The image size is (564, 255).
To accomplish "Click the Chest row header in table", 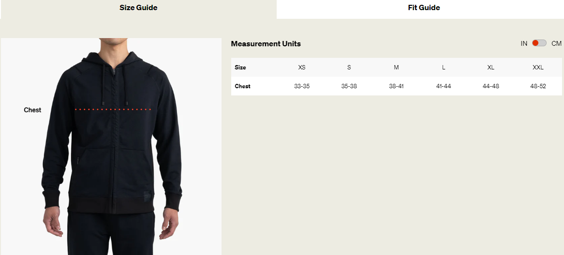I will point(242,86).
